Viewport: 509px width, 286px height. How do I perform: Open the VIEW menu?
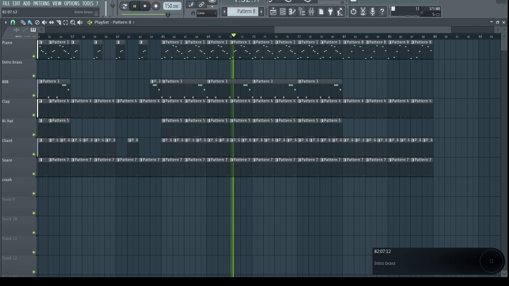(57, 4)
